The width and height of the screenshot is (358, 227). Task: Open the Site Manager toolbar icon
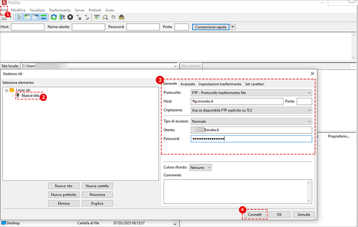tap(4, 17)
